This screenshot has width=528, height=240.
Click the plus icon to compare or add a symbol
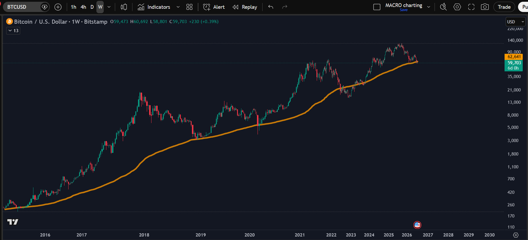(x=58, y=7)
